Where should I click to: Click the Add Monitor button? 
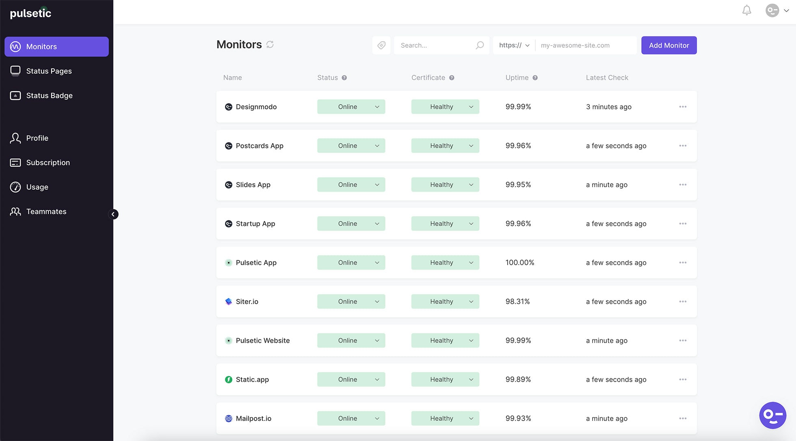(669, 45)
